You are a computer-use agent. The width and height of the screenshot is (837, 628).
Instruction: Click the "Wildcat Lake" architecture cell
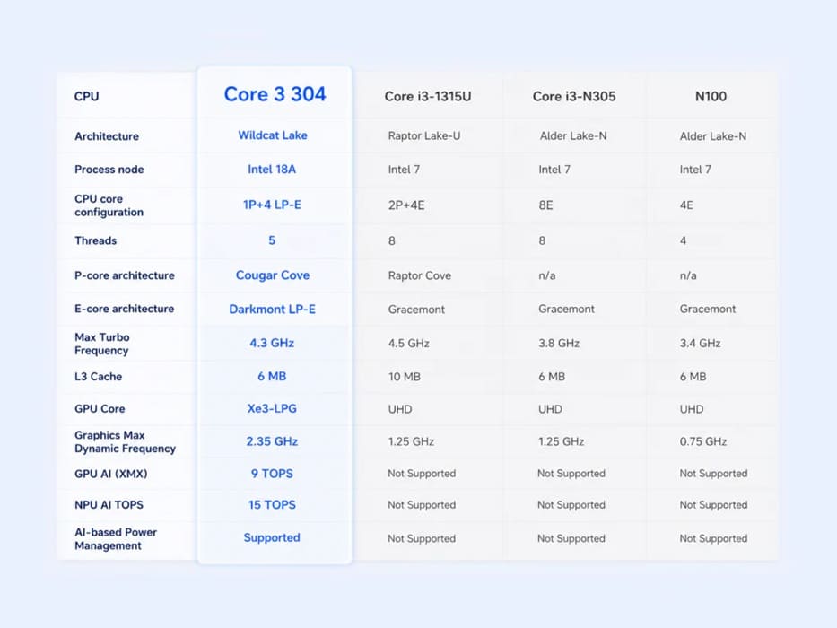pyautogui.click(x=273, y=135)
